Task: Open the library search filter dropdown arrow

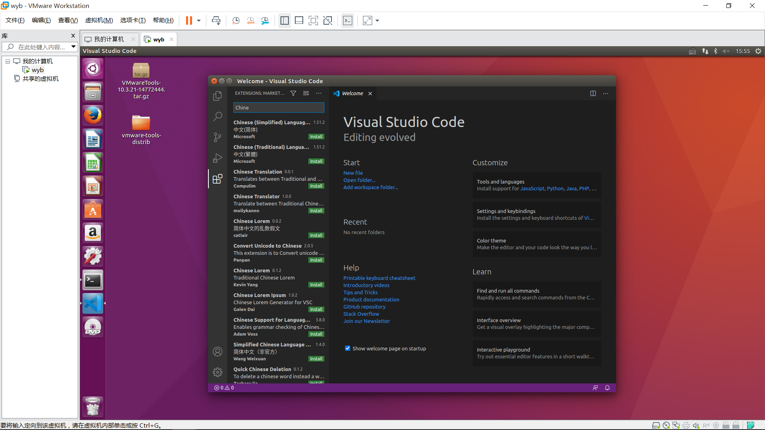Action: point(73,47)
